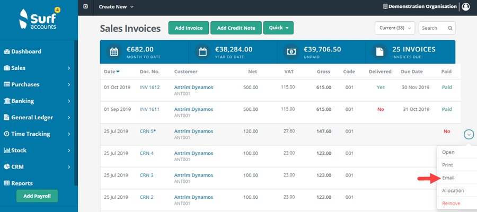Choose Remove in the row context menu
Screen dimensions: 477x212
click(450, 203)
